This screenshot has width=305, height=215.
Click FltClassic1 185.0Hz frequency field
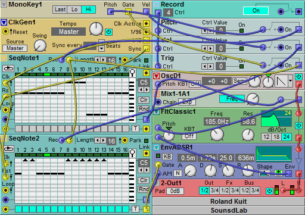click(217, 121)
